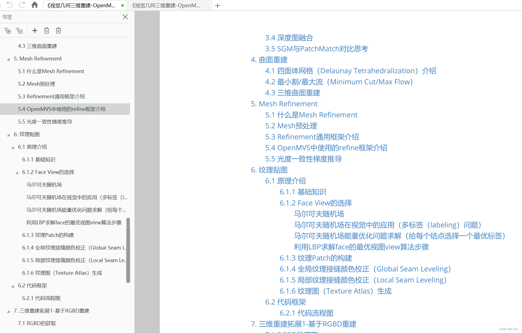The image size is (522, 333).
Task: Select bookmark 6.1.6 纹理图 (Texture Atlas) 生成
Action: 62,273
